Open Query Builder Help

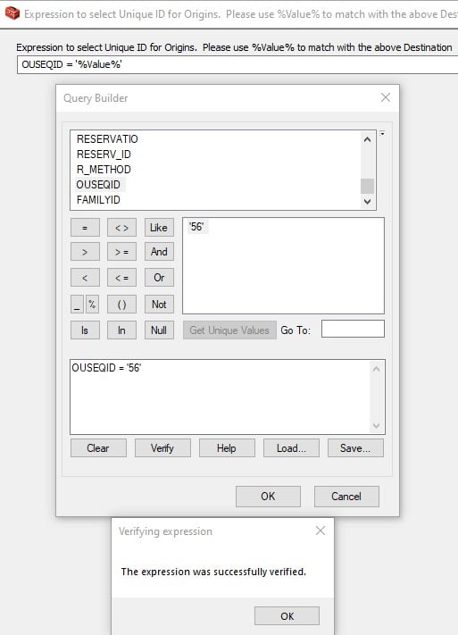pyautogui.click(x=227, y=448)
